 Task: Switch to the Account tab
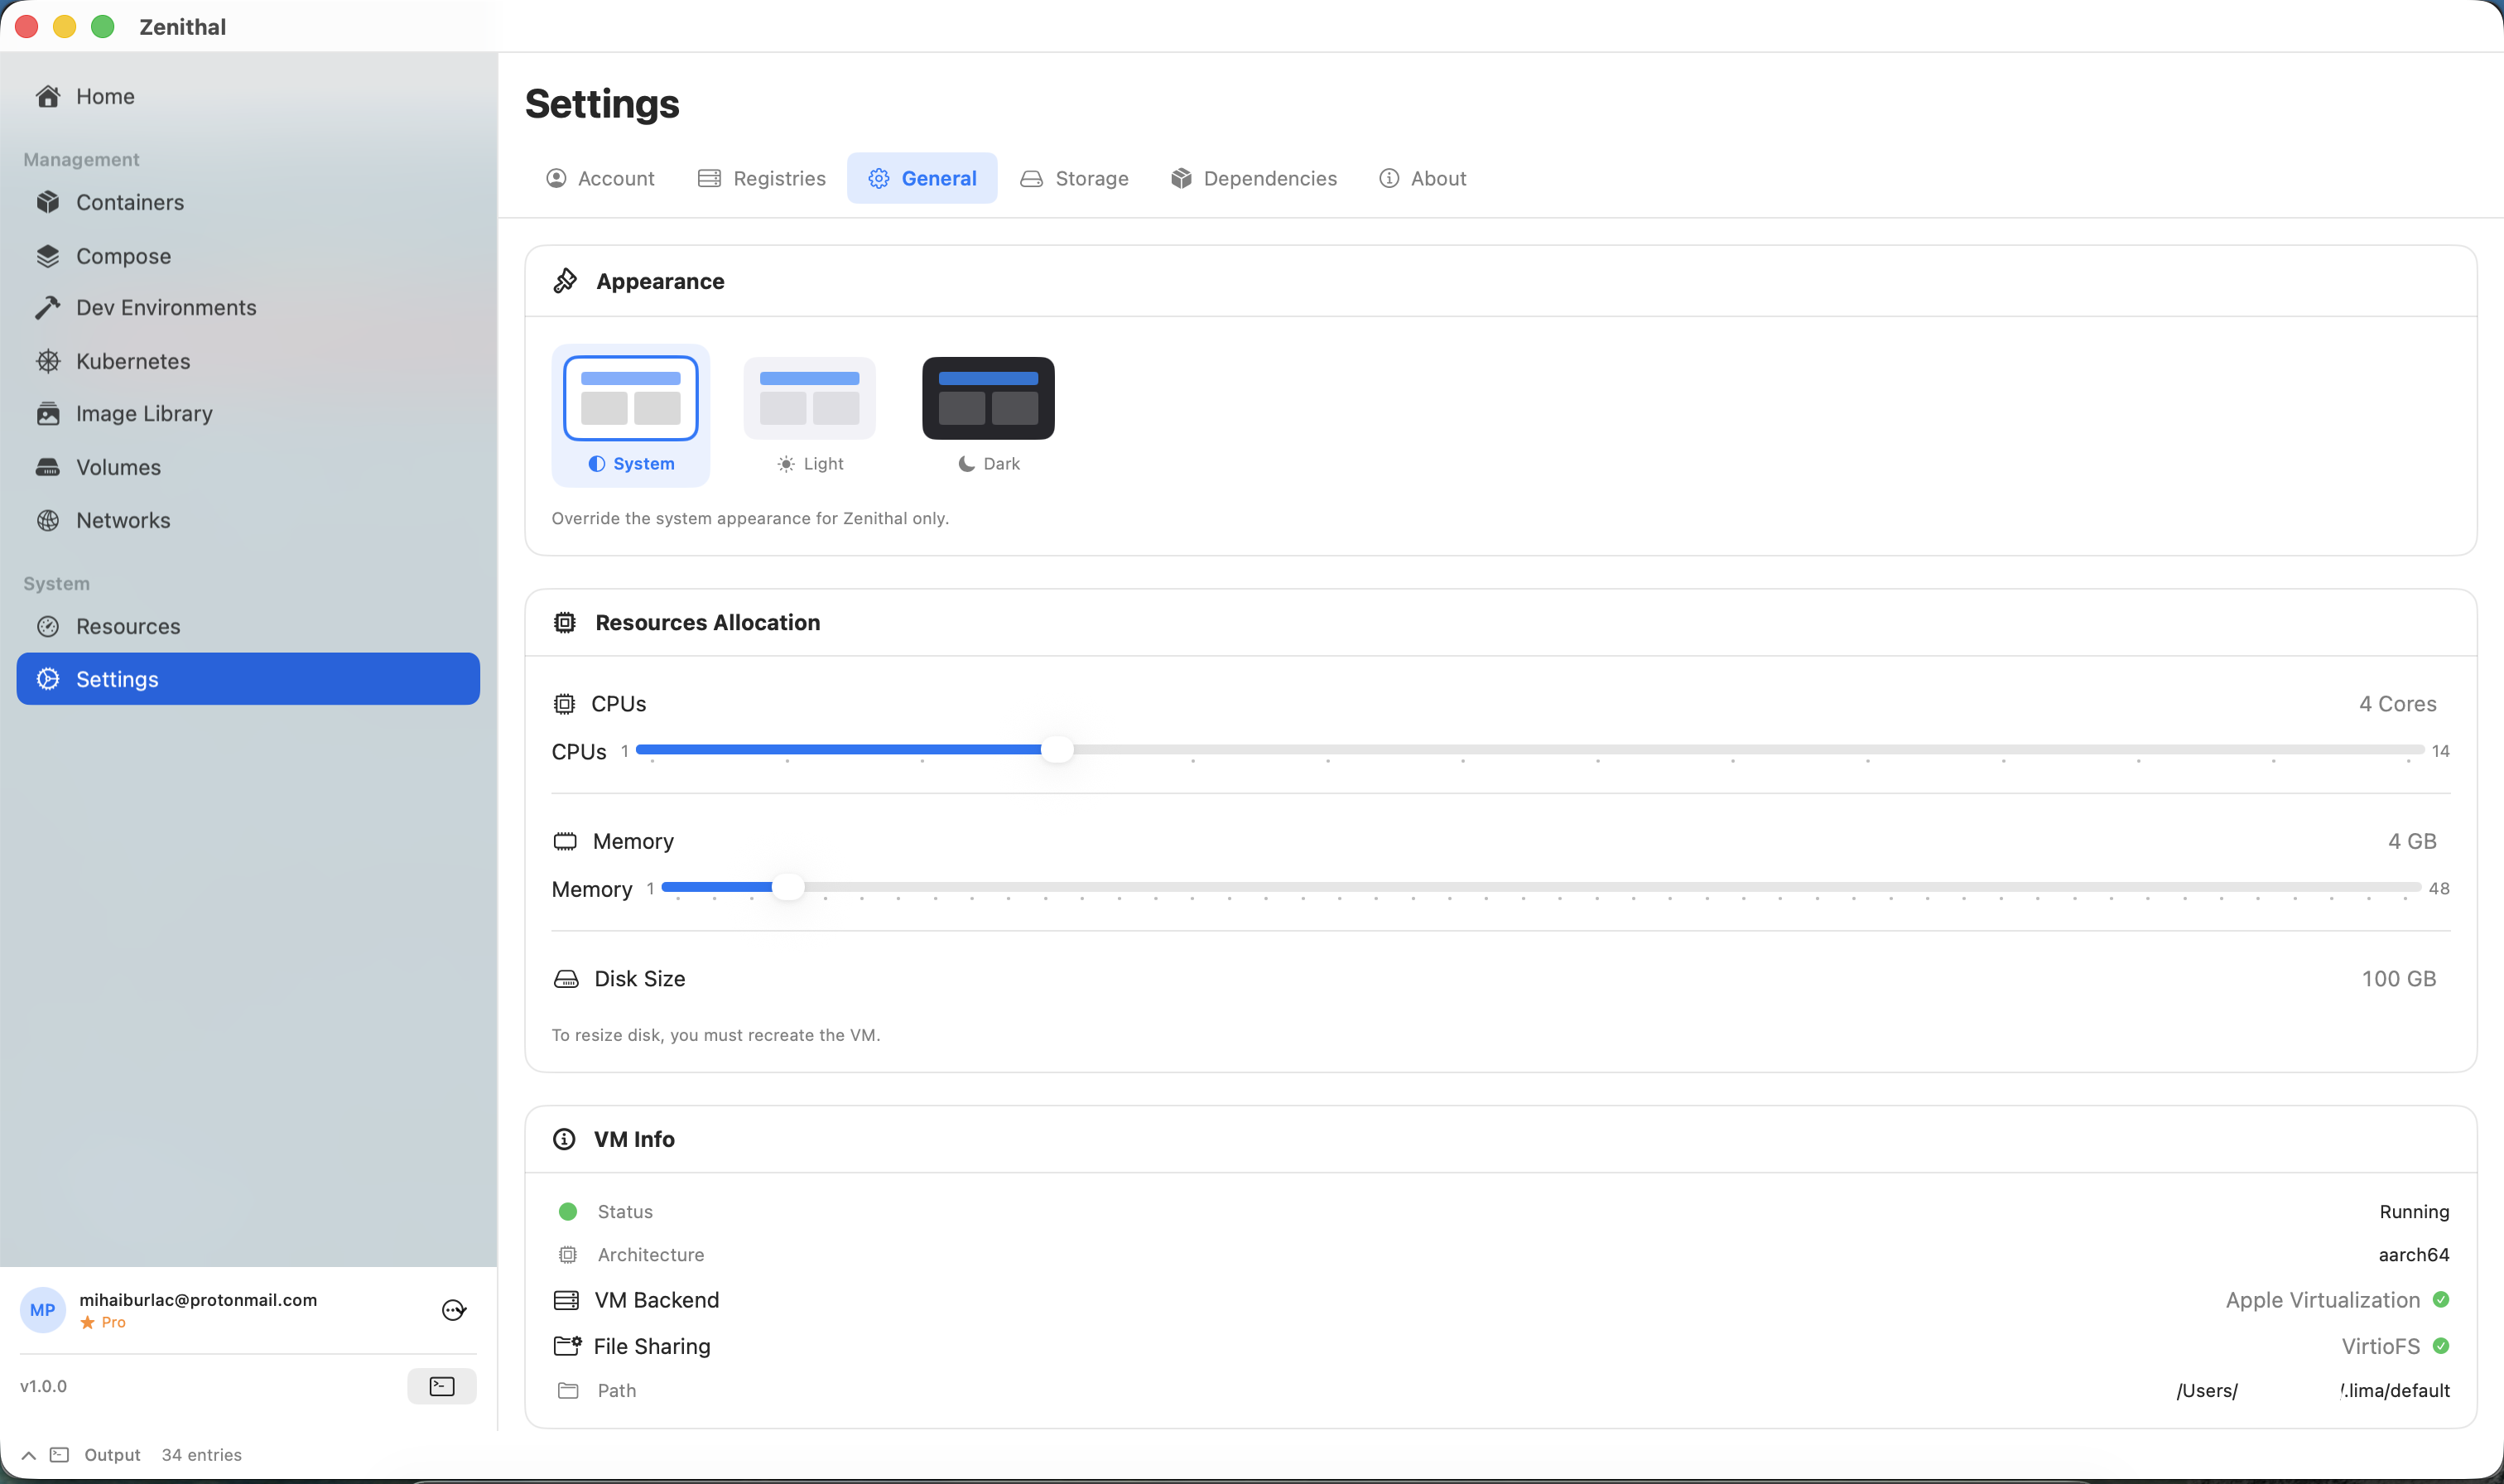(x=600, y=178)
